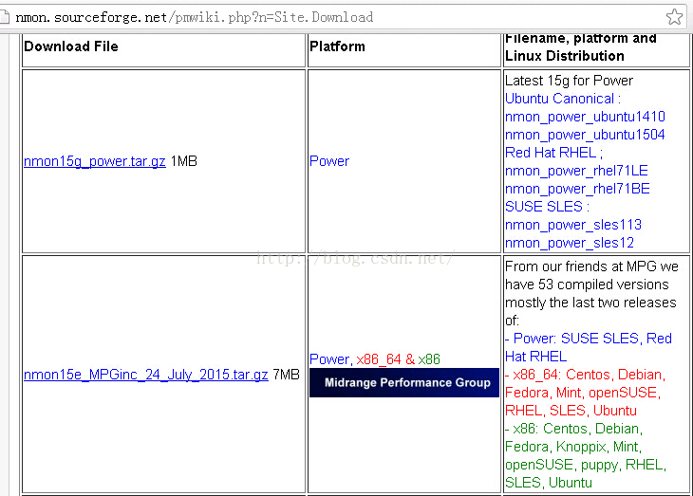The width and height of the screenshot is (693, 496).
Task: Click the nmon_power_rhel71LE text
Action: point(576,171)
